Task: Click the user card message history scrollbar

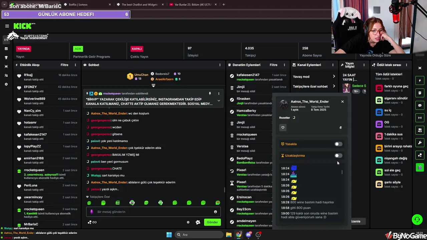Action: pos(342,172)
